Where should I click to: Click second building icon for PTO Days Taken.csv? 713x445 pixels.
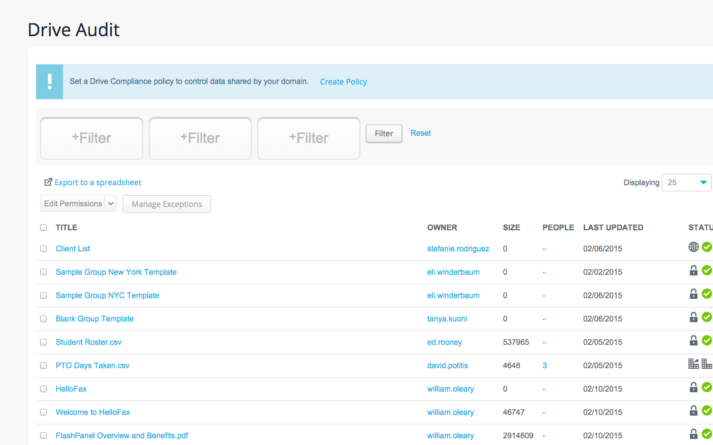click(707, 364)
